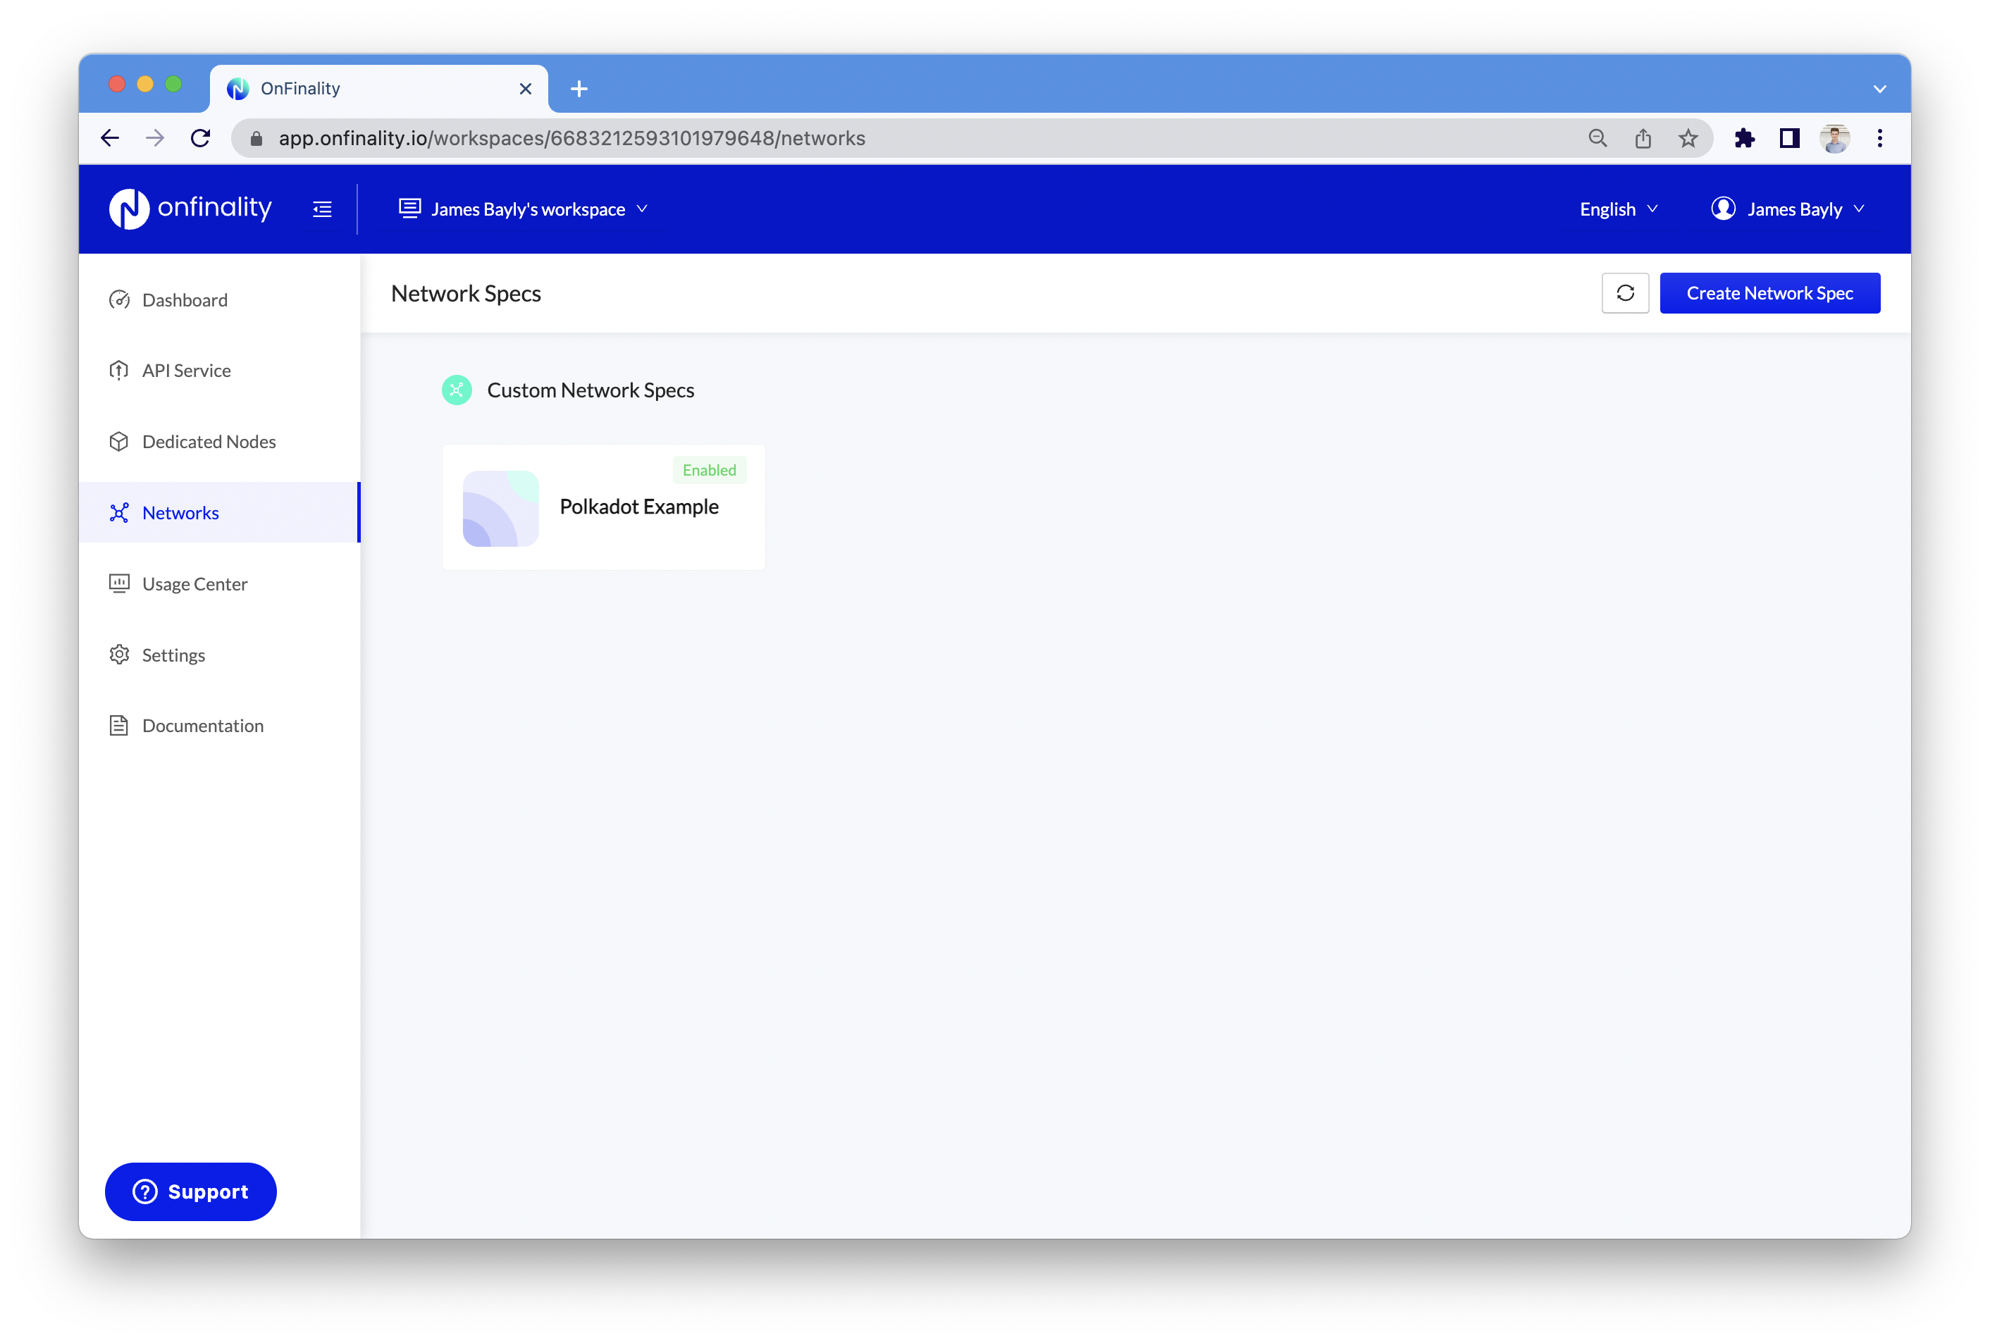Collapse the sidebar using the menu-fold icon
The image size is (1990, 1343).
tap(322, 210)
